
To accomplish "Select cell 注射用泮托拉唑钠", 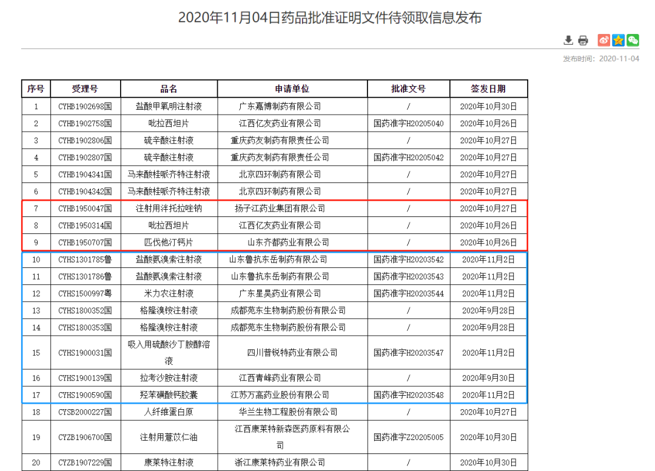I will click(x=169, y=209).
